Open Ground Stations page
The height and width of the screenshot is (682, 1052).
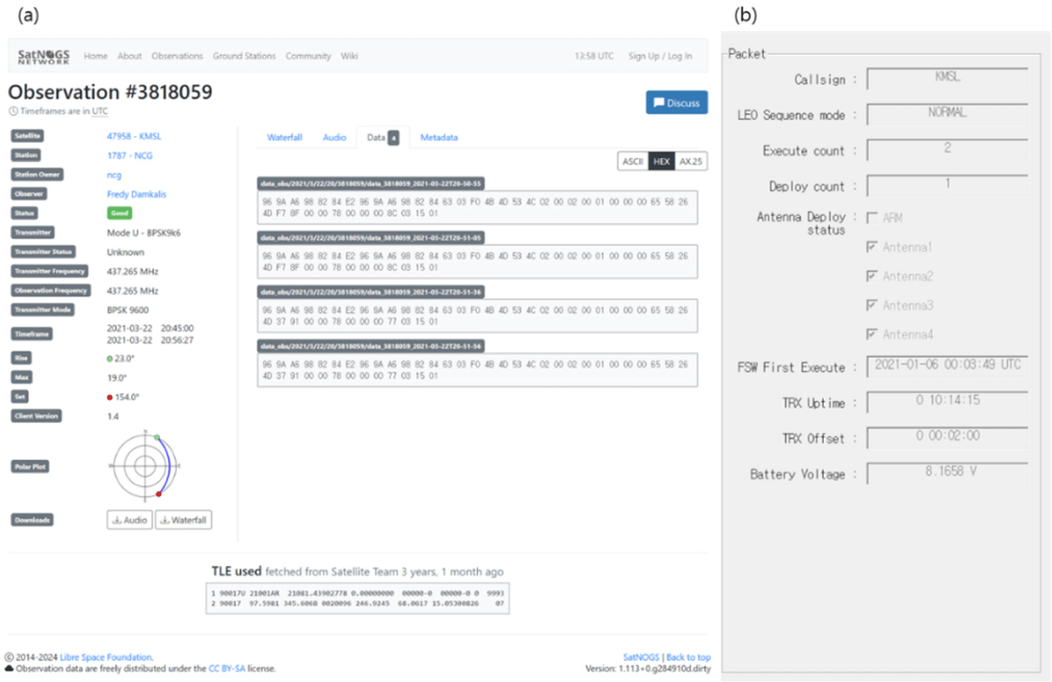tap(244, 56)
